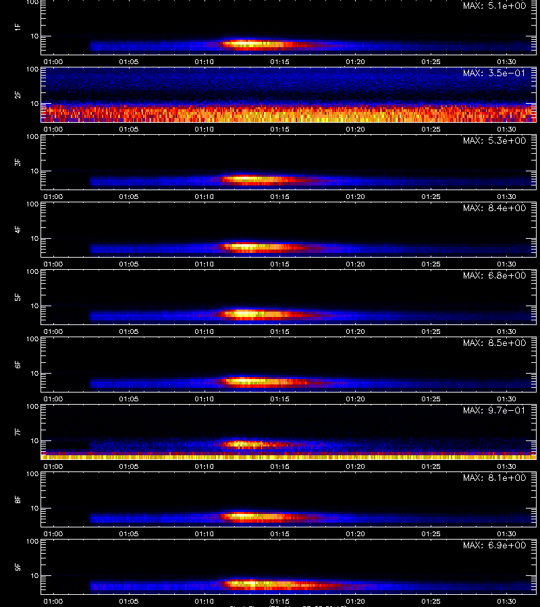Click the 01:30 tick label below the 3F panel
The width and height of the screenshot is (540, 607).
(506, 197)
